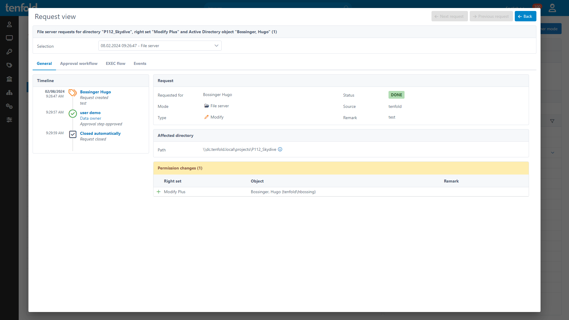Open the bank building sidebar icon
Image resolution: width=569 pixels, height=320 pixels.
[x=9, y=79]
